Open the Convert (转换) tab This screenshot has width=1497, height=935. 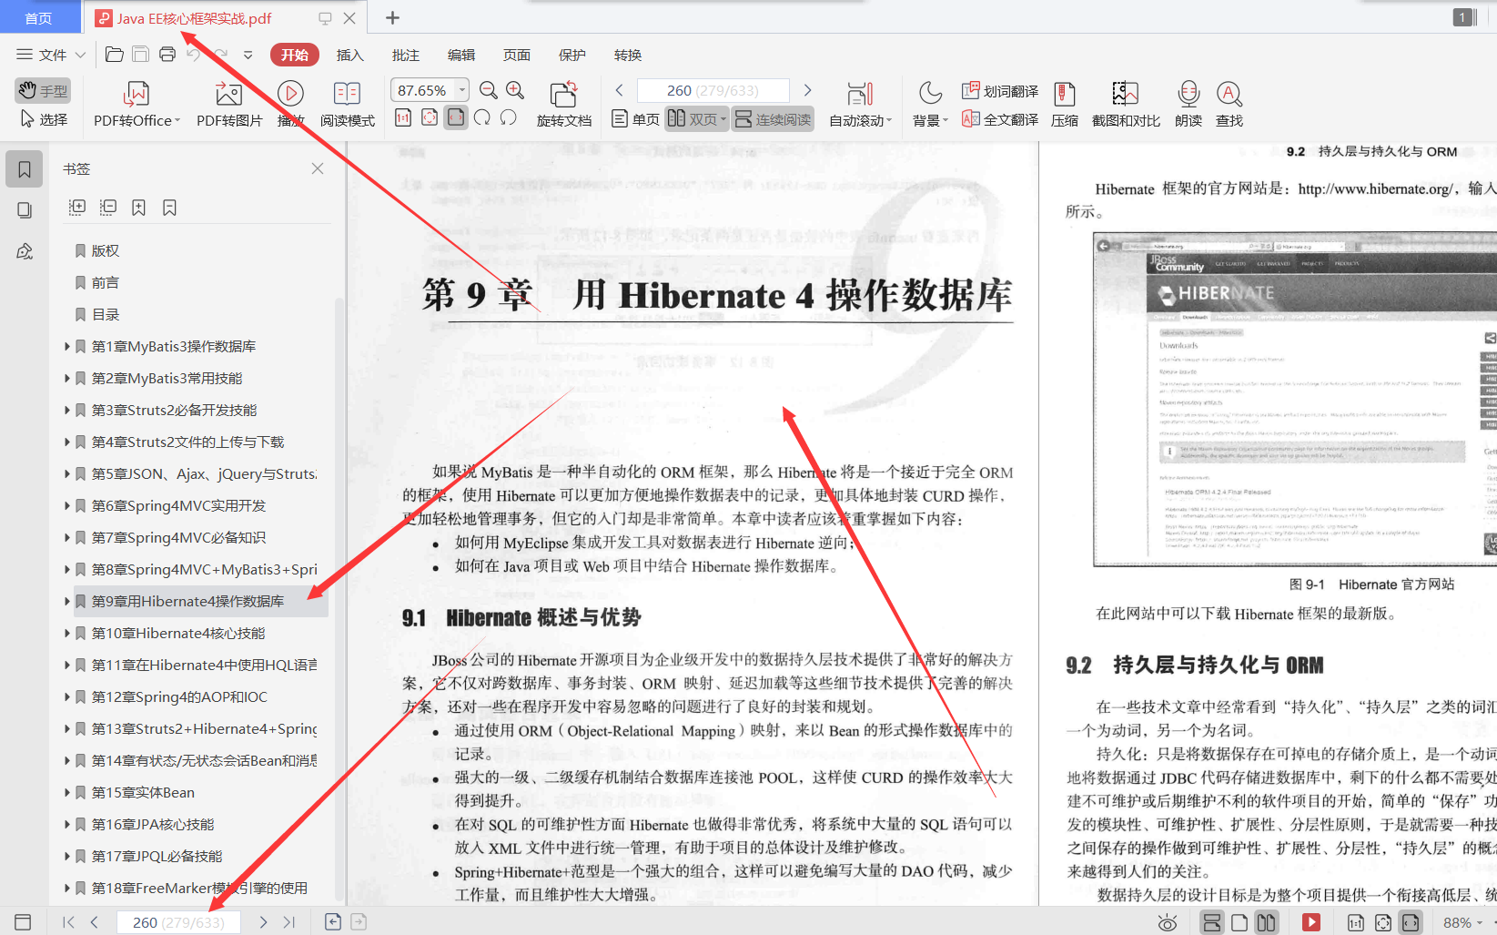[x=628, y=55]
